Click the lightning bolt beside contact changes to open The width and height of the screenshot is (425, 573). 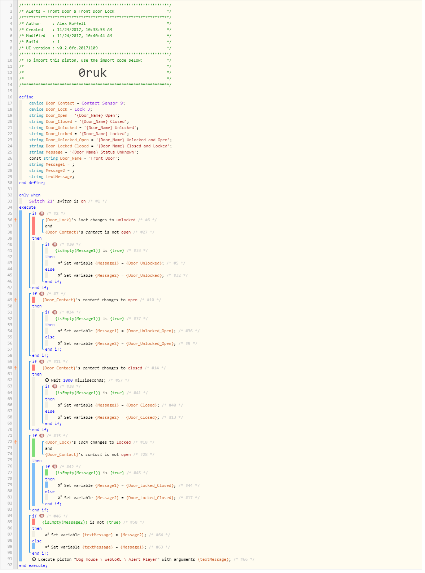[x=16, y=300]
